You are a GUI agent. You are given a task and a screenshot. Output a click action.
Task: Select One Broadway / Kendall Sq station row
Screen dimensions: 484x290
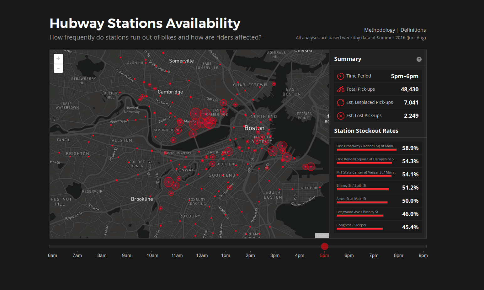point(377,148)
